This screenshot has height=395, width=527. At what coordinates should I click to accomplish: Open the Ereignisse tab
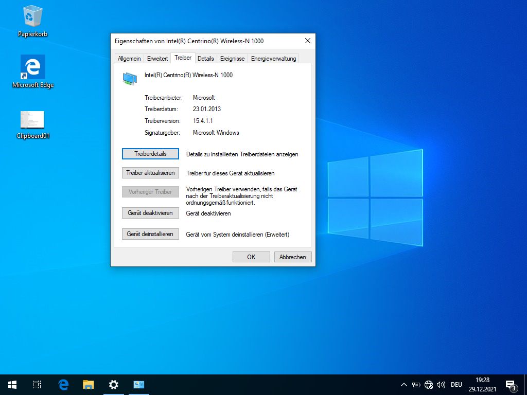pos(232,59)
